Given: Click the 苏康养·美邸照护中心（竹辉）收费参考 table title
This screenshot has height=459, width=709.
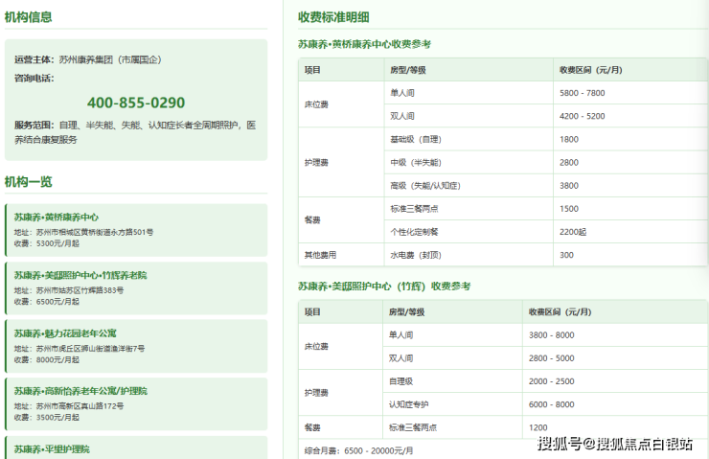Looking at the screenshot, I should pos(384,287).
